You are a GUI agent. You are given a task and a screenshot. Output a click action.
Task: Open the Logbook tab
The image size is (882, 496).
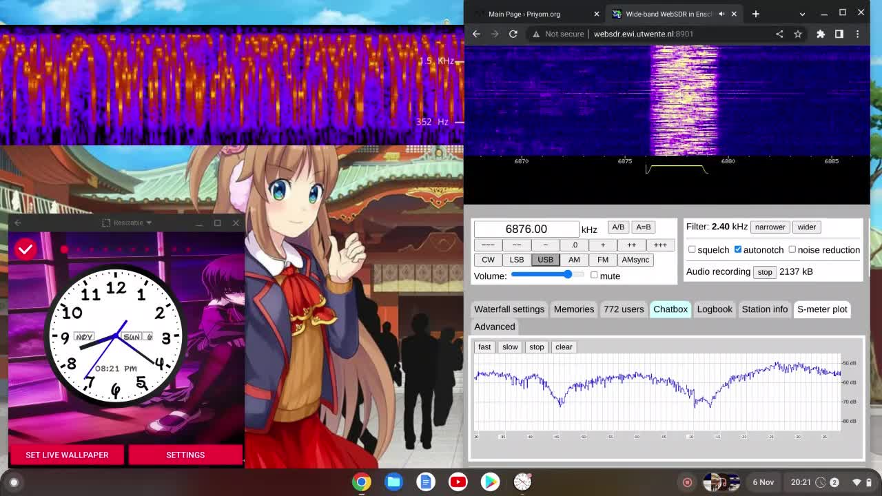[715, 309]
